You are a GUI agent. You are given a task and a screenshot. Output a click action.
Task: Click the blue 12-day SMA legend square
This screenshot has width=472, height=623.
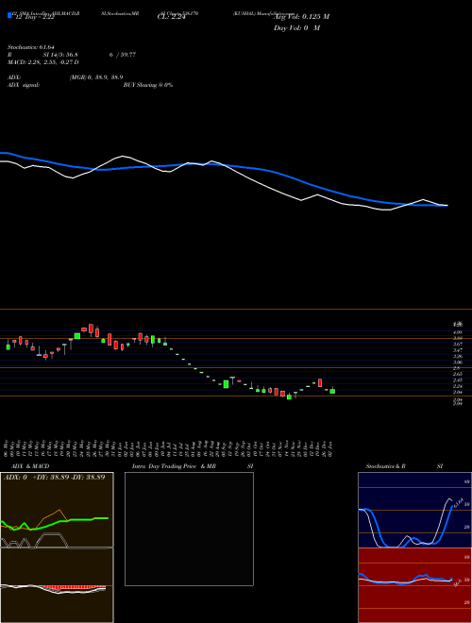click(9, 15)
